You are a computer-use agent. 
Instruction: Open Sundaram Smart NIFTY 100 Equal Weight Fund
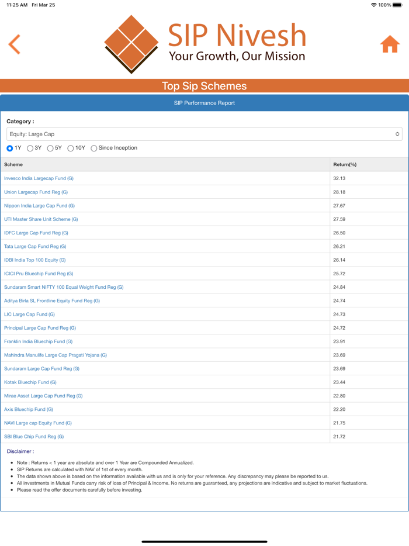click(x=64, y=287)
